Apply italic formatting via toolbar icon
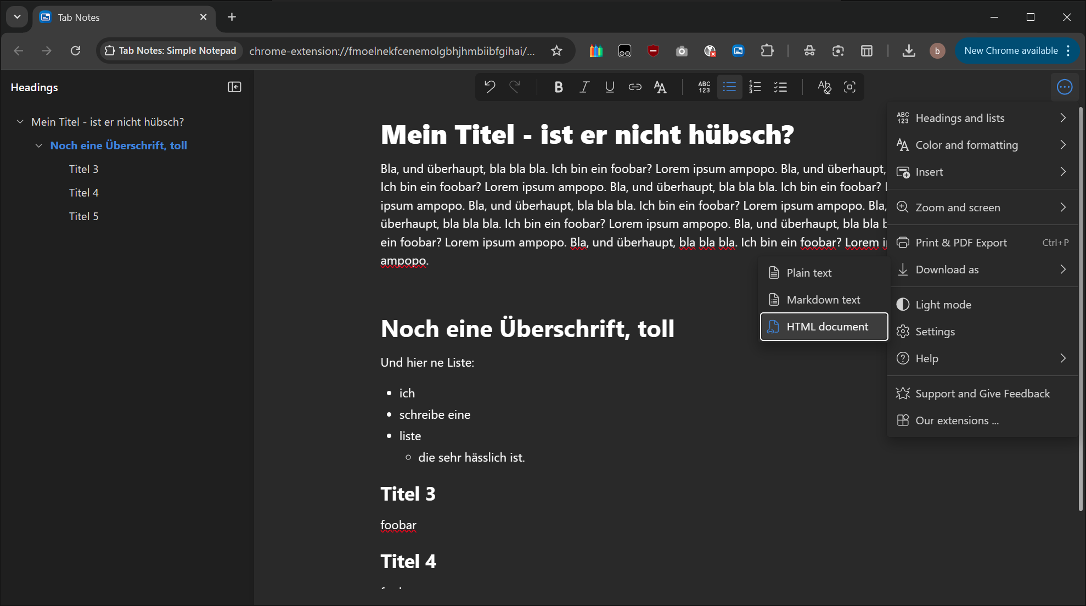 (584, 87)
